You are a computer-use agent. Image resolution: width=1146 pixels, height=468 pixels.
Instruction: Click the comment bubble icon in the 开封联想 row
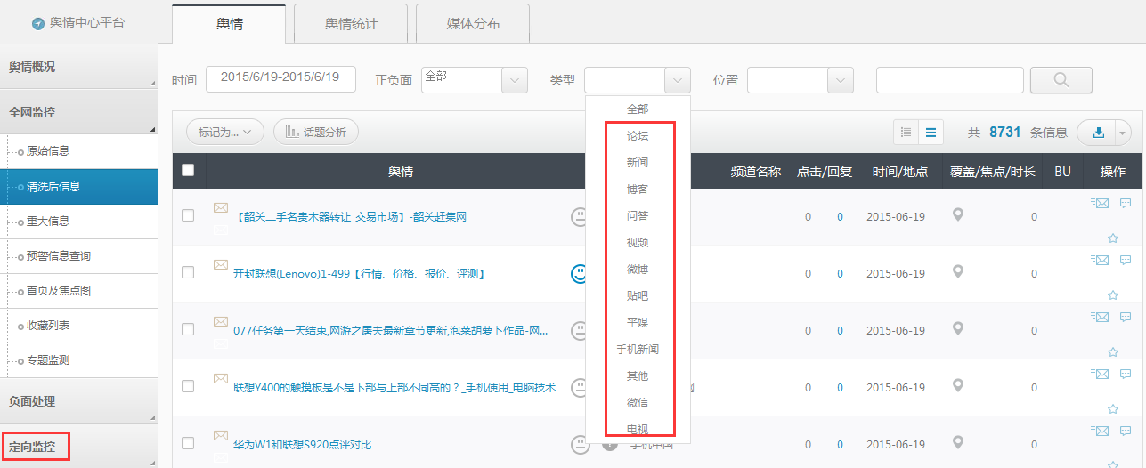(1126, 260)
